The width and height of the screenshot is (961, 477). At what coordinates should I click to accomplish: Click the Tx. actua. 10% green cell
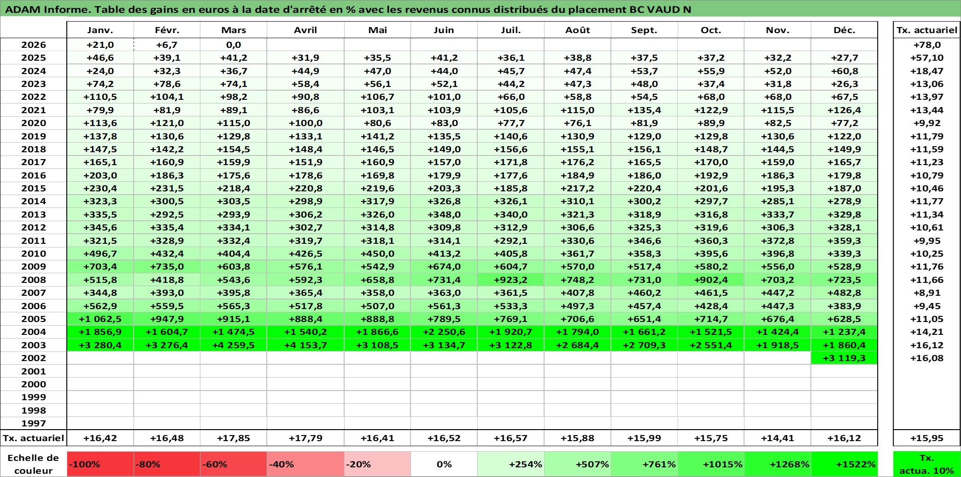coord(927,464)
